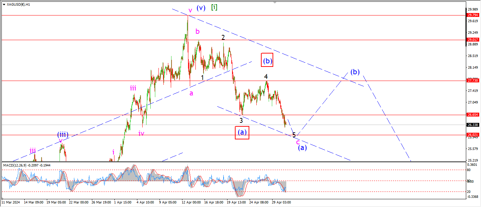Click the projected blue (b) label at right
481x207 pixels.
(355, 72)
